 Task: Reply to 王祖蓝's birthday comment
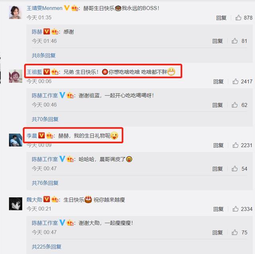point(218,82)
